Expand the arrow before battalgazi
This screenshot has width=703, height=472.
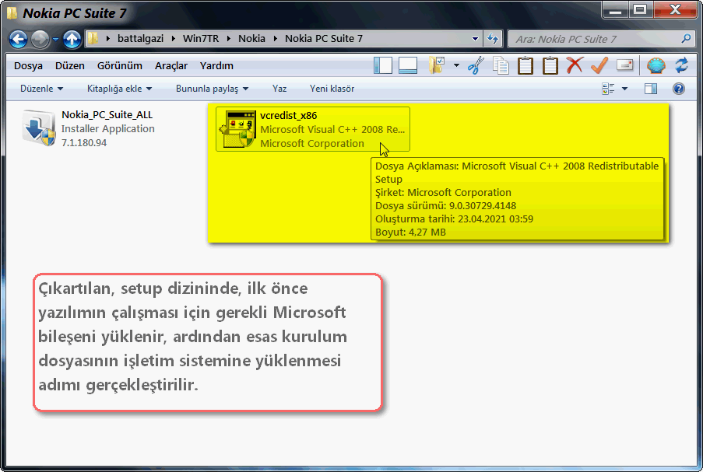click(108, 39)
